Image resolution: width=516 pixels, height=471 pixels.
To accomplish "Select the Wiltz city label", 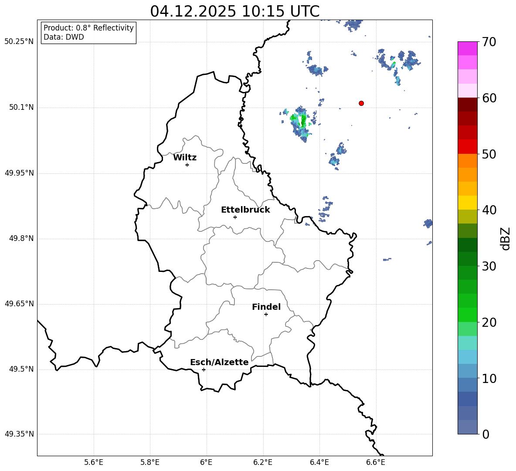I will tap(185, 158).
